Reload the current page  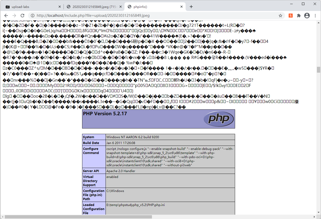[x=23, y=16]
